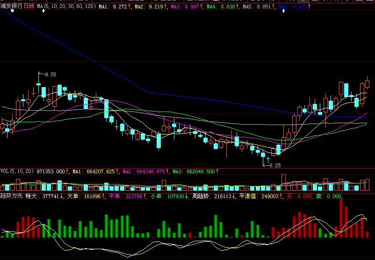Open the VOL(5,10,20) indicator settings
Screen dimensions: 375x260
pos(17,172)
